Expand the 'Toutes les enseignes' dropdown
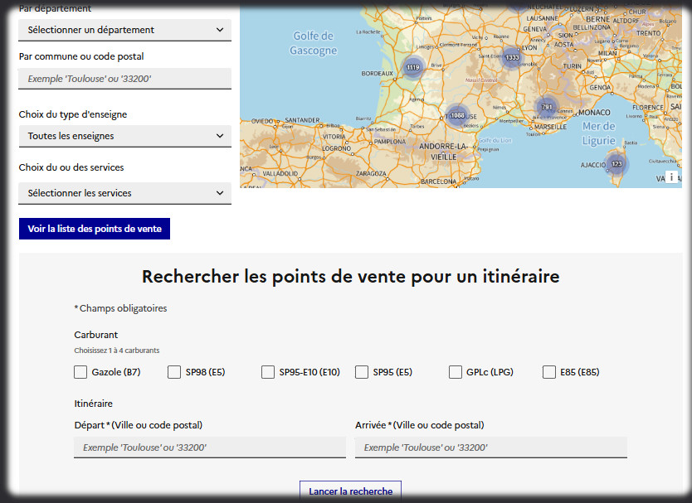 tap(124, 136)
